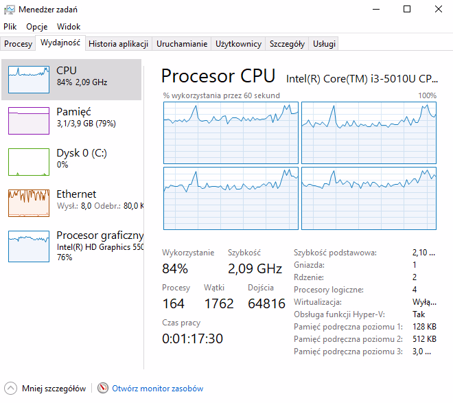Collapse details with Mniej szczegółów arrow
The image size is (453, 403).
(10, 389)
